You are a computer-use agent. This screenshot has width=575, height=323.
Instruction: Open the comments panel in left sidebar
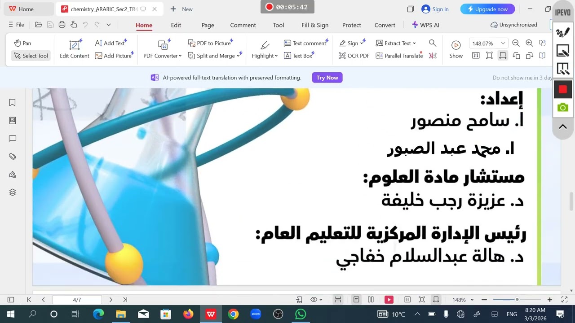[x=13, y=139]
